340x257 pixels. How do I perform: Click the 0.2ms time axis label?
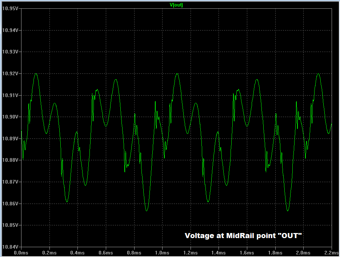(x=49, y=253)
